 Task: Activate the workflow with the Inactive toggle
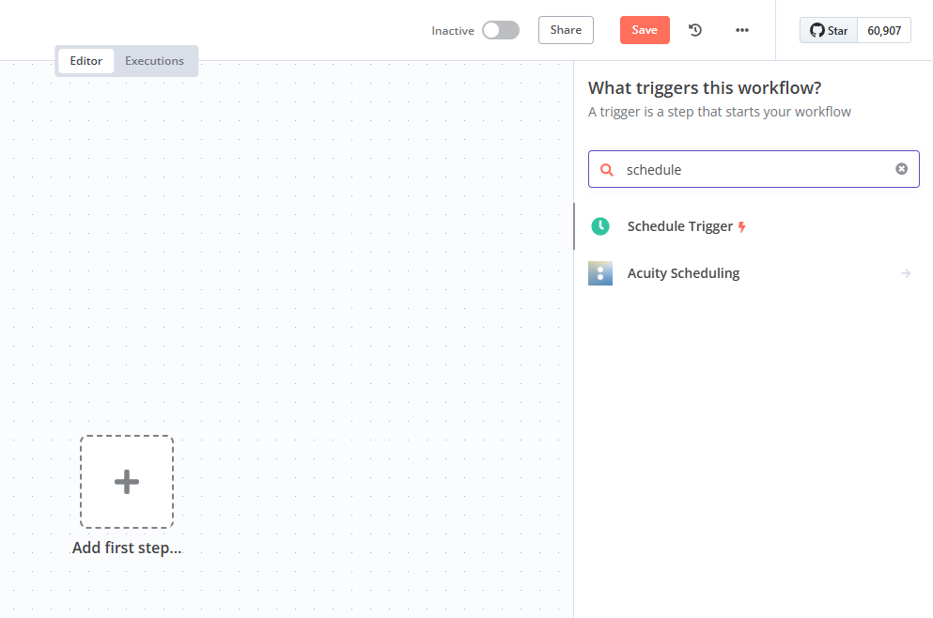[x=501, y=29]
